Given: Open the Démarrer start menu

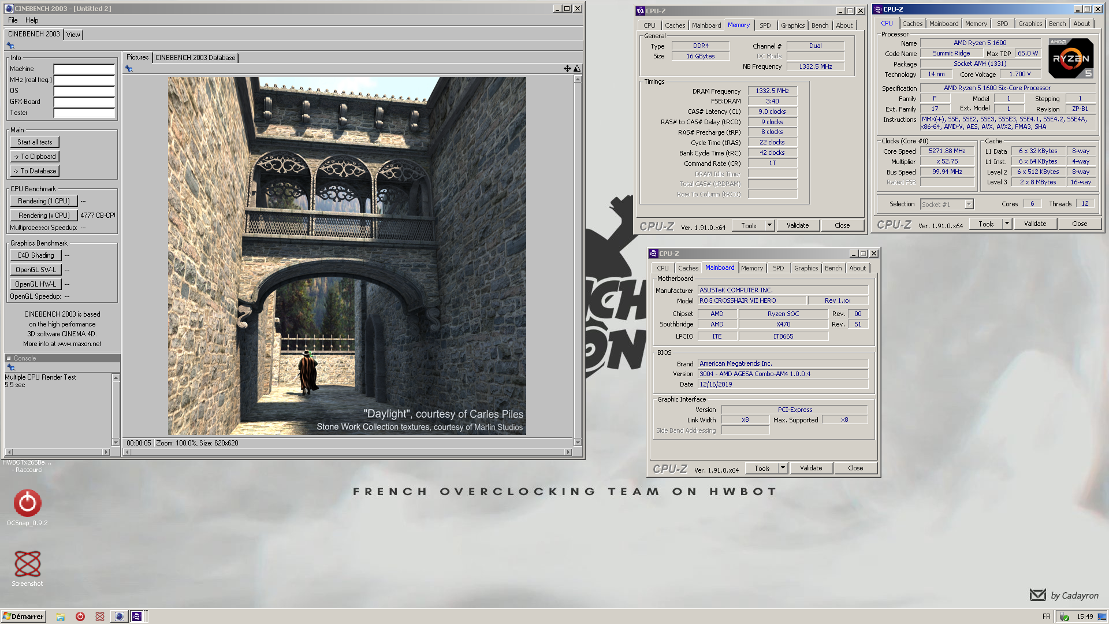Looking at the screenshot, I should 23,616.
